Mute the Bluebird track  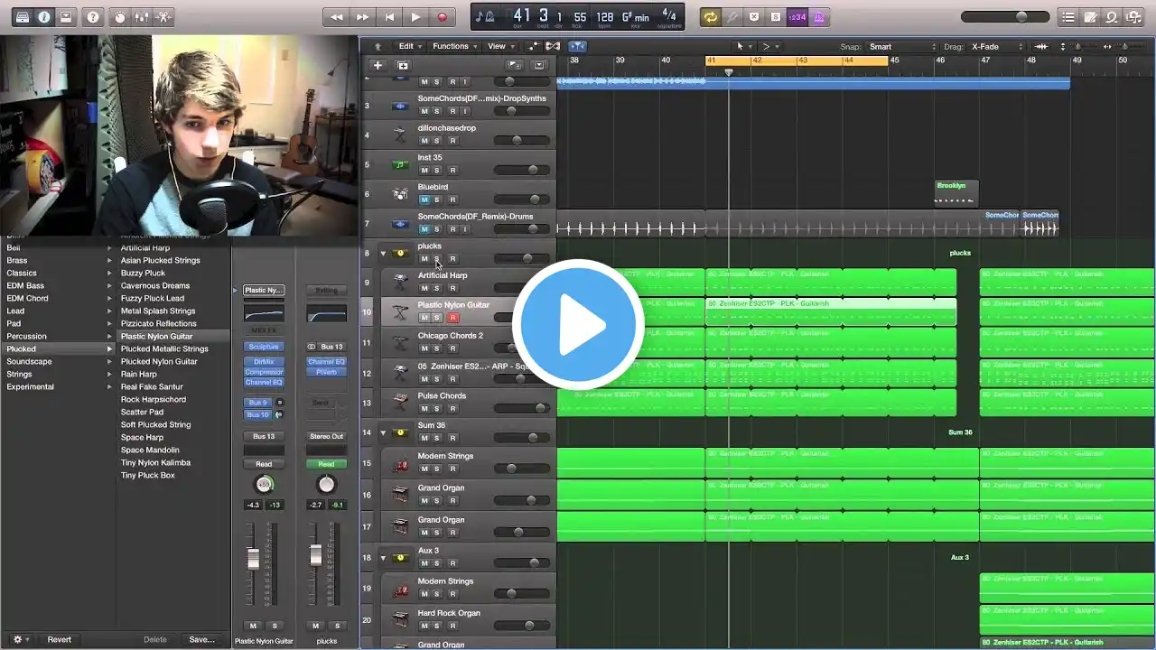pyautogui.click(x=424, y=200)
